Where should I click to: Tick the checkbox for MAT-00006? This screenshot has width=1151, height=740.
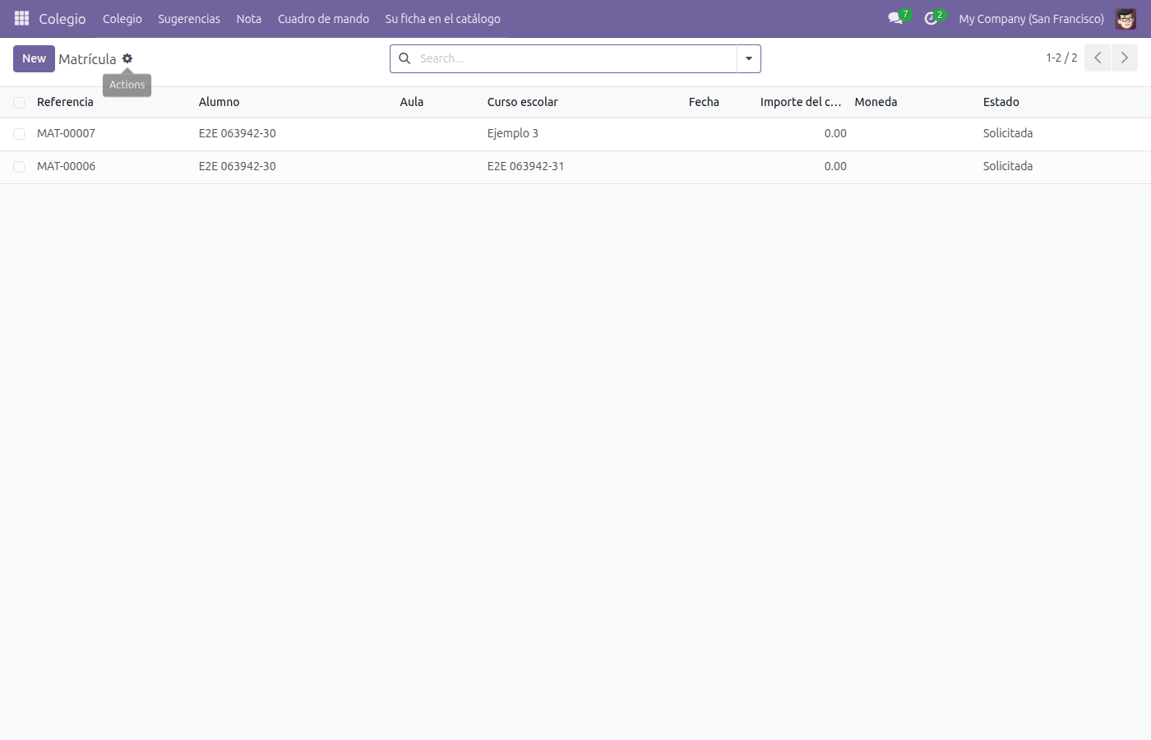point(19,167)
